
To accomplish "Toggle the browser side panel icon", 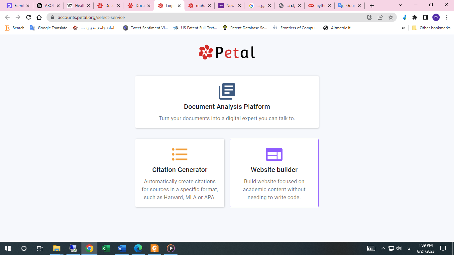I will (x=425, y=17).
